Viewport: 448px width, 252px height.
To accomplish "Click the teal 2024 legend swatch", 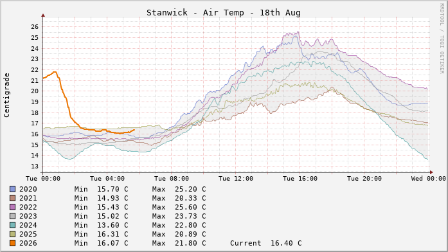I will (x=13, y=225).
